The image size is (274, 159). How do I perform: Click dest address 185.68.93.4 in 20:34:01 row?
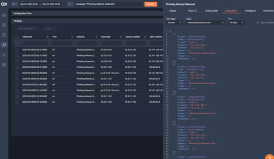154,67
